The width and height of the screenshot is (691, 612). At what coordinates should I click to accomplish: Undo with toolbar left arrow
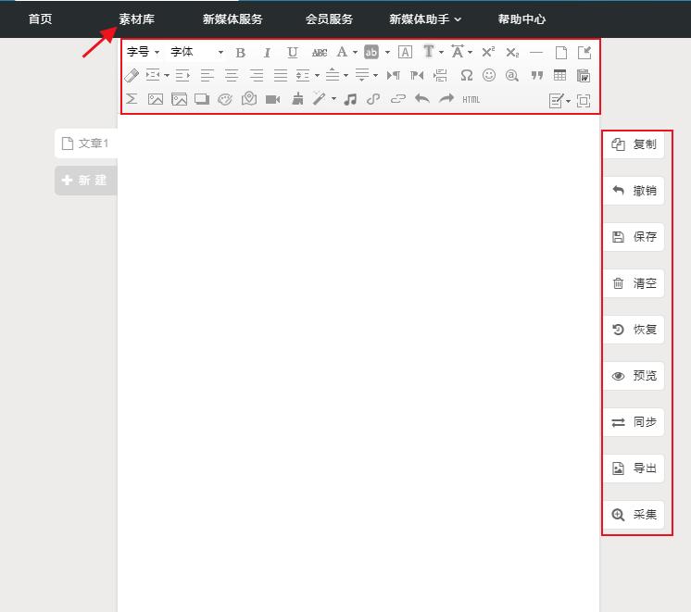421,98
